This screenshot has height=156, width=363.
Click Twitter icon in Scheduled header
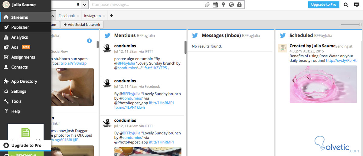click(283, 35)
